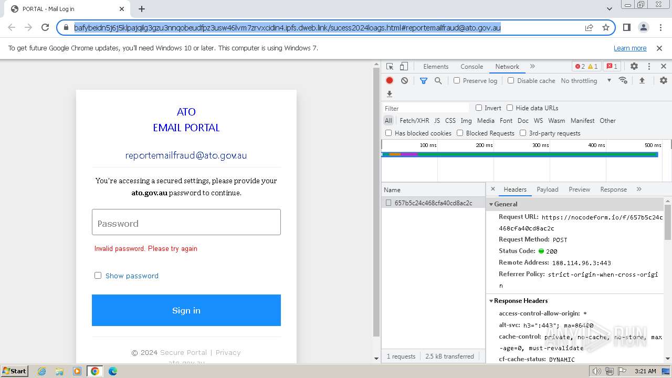Open the tab search dropdown arrow
The height and width of the screenshot is (378, 672).
tap(610, 9)
